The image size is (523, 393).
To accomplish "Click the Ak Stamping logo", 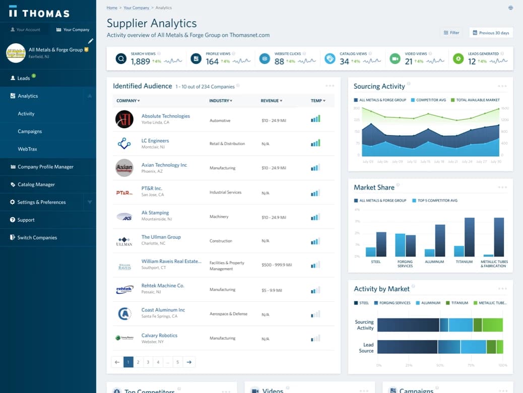I will click(124, 217).
